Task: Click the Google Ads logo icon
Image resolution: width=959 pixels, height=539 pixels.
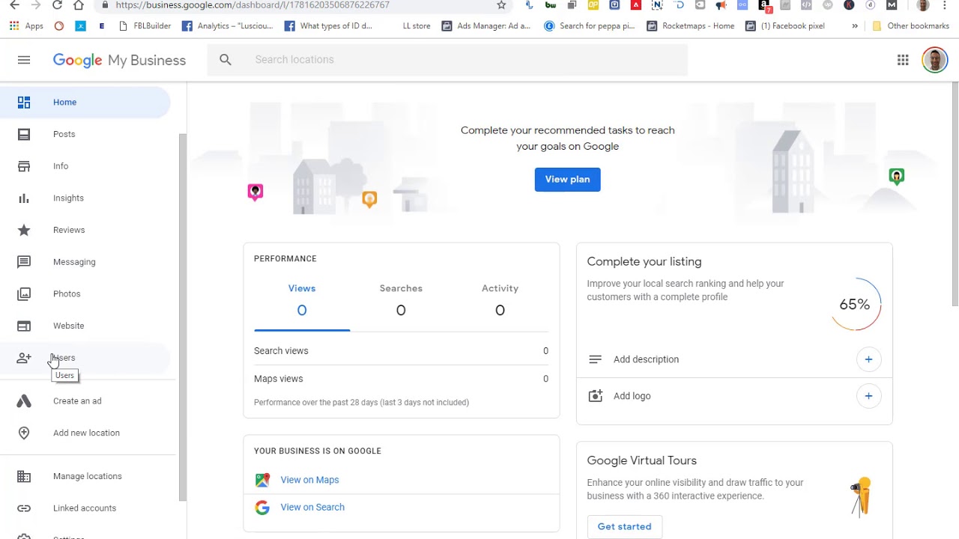Action: coord(24,401)
